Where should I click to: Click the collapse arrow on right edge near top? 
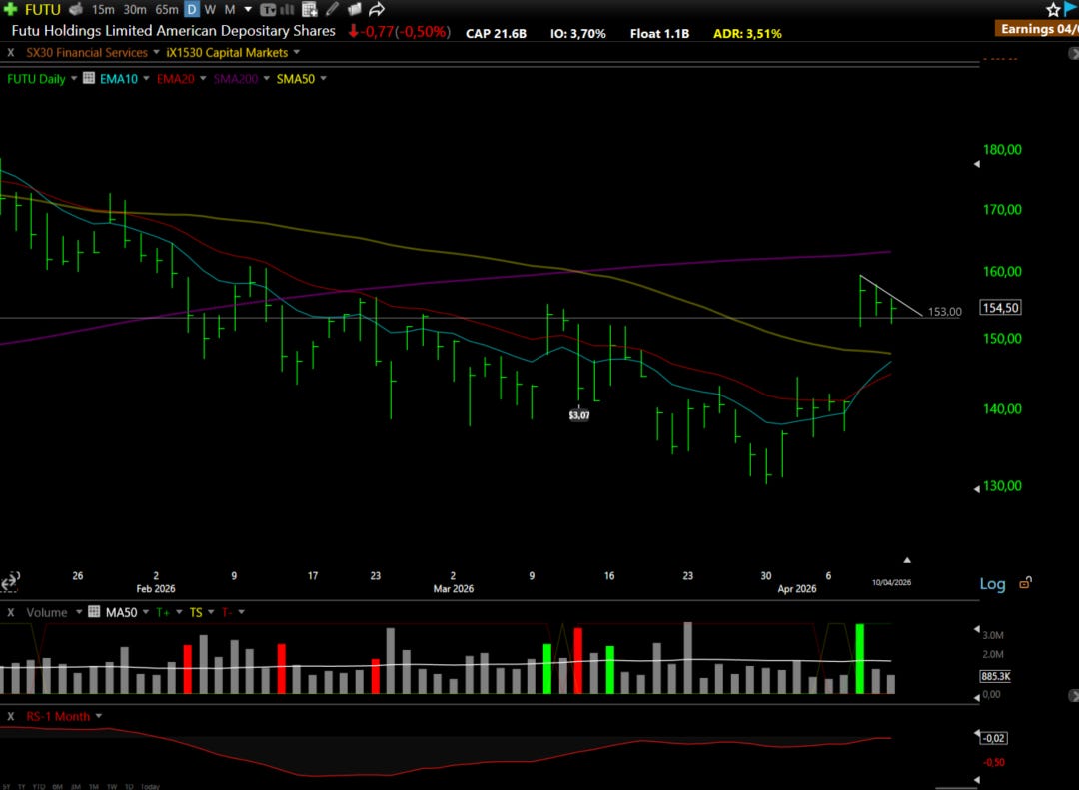(1073, 53)
